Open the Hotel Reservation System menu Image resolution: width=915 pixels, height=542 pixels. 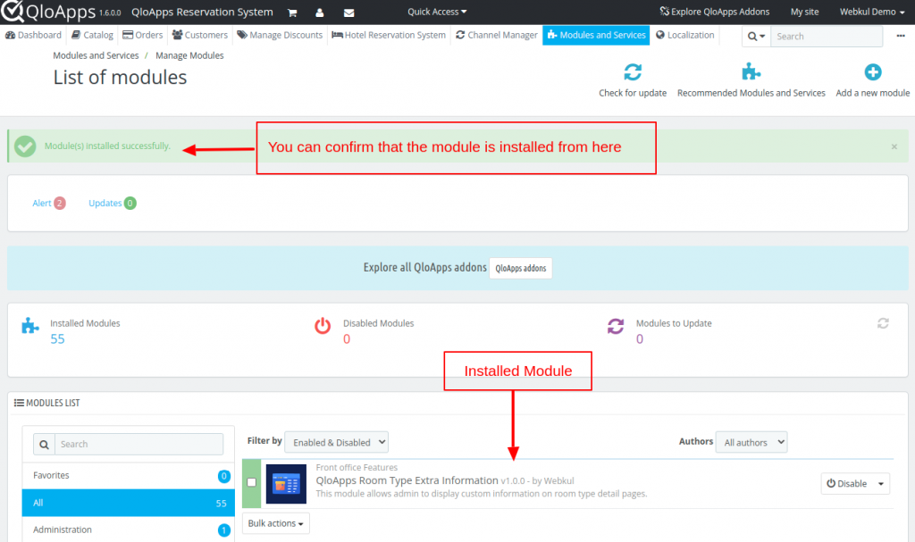389,35
